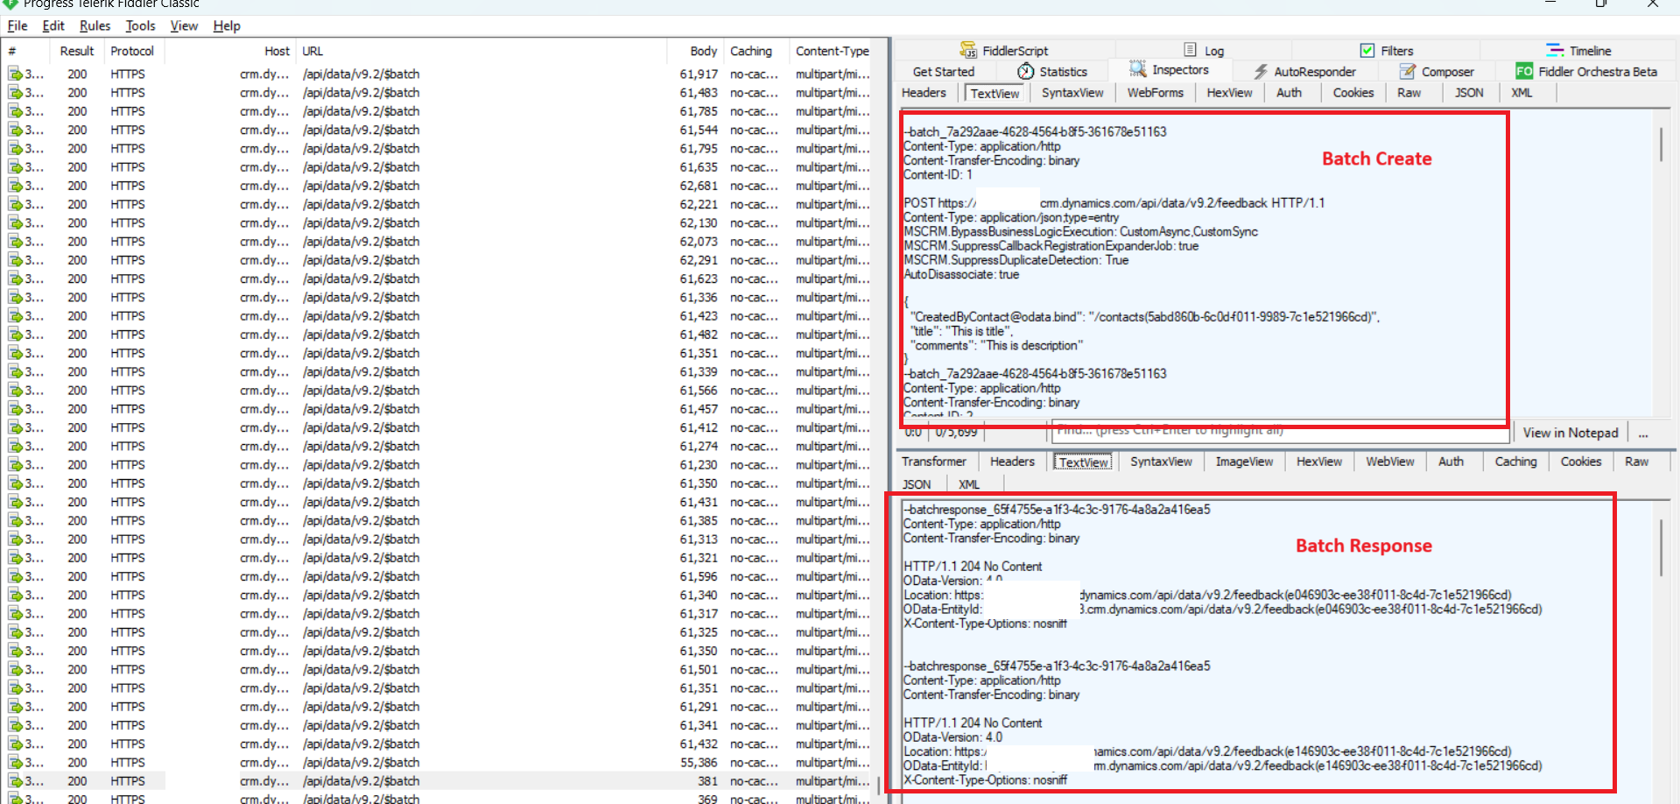Click the session icon of the 55,386 row
Viewport: 1680px width, 804px height.
pyautogui.click(x=16, y=763)
